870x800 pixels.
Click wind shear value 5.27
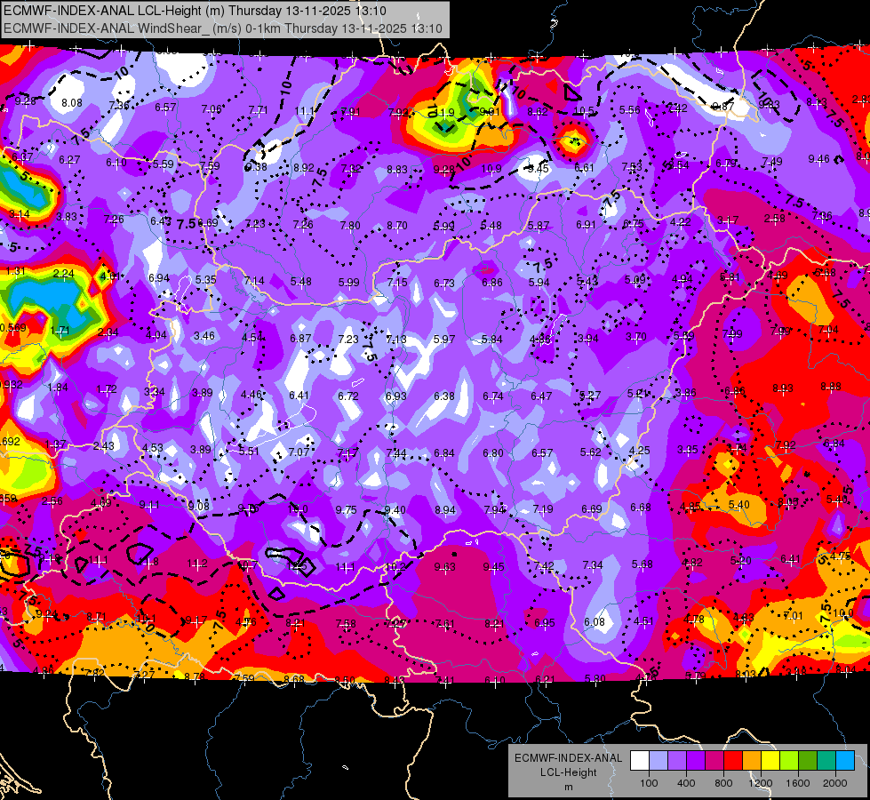[x=590, y=395]
